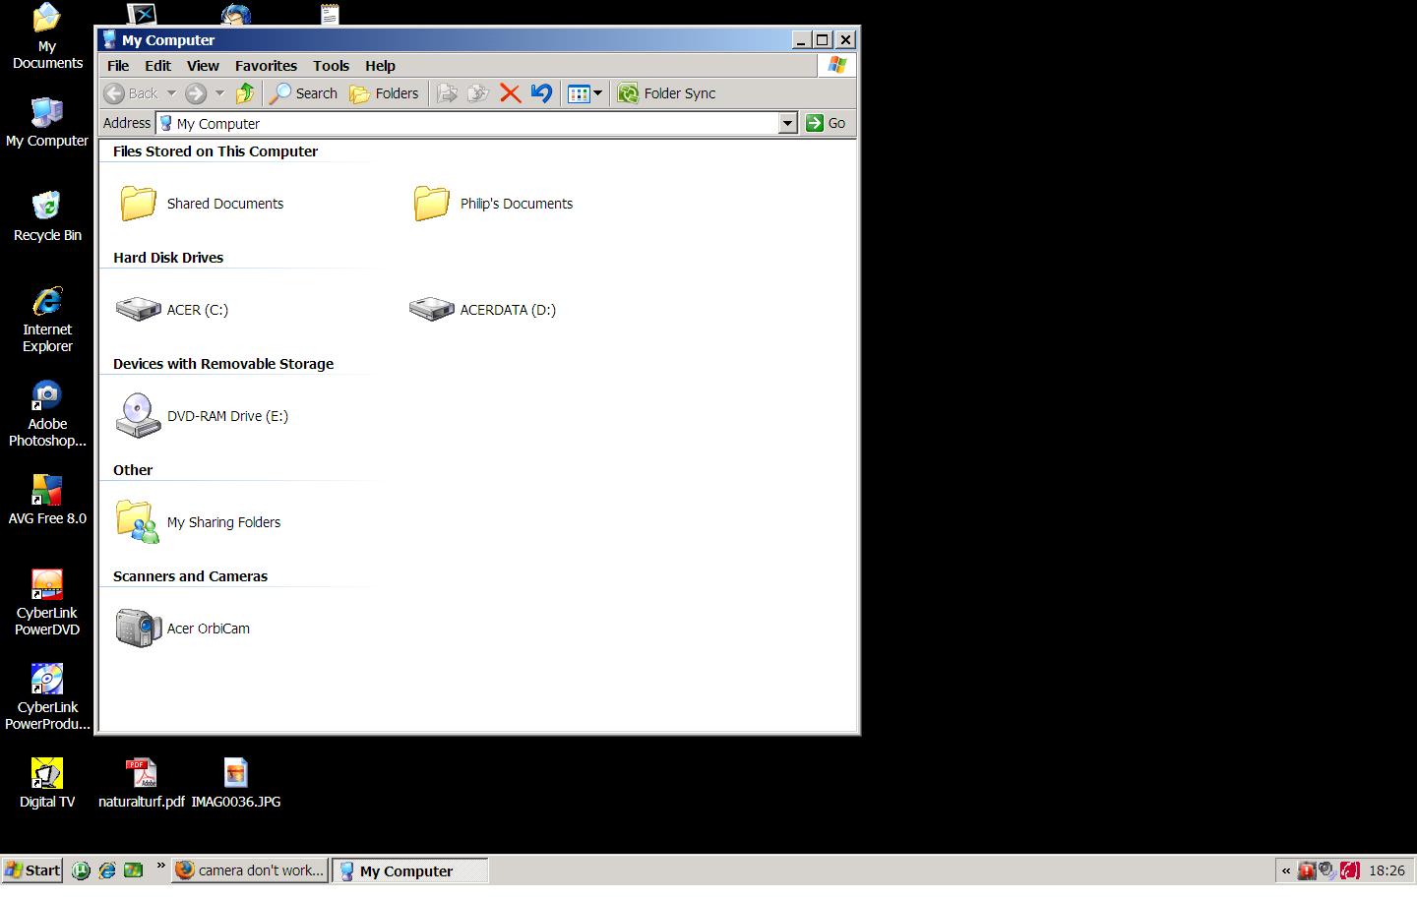The width and height of the screenshot is (1417, 899).
Task: Click the Go button
Action: (826, 123)
